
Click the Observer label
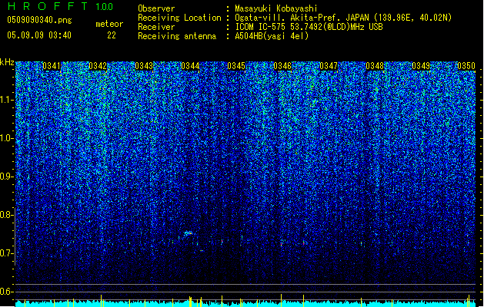(156, 8)
